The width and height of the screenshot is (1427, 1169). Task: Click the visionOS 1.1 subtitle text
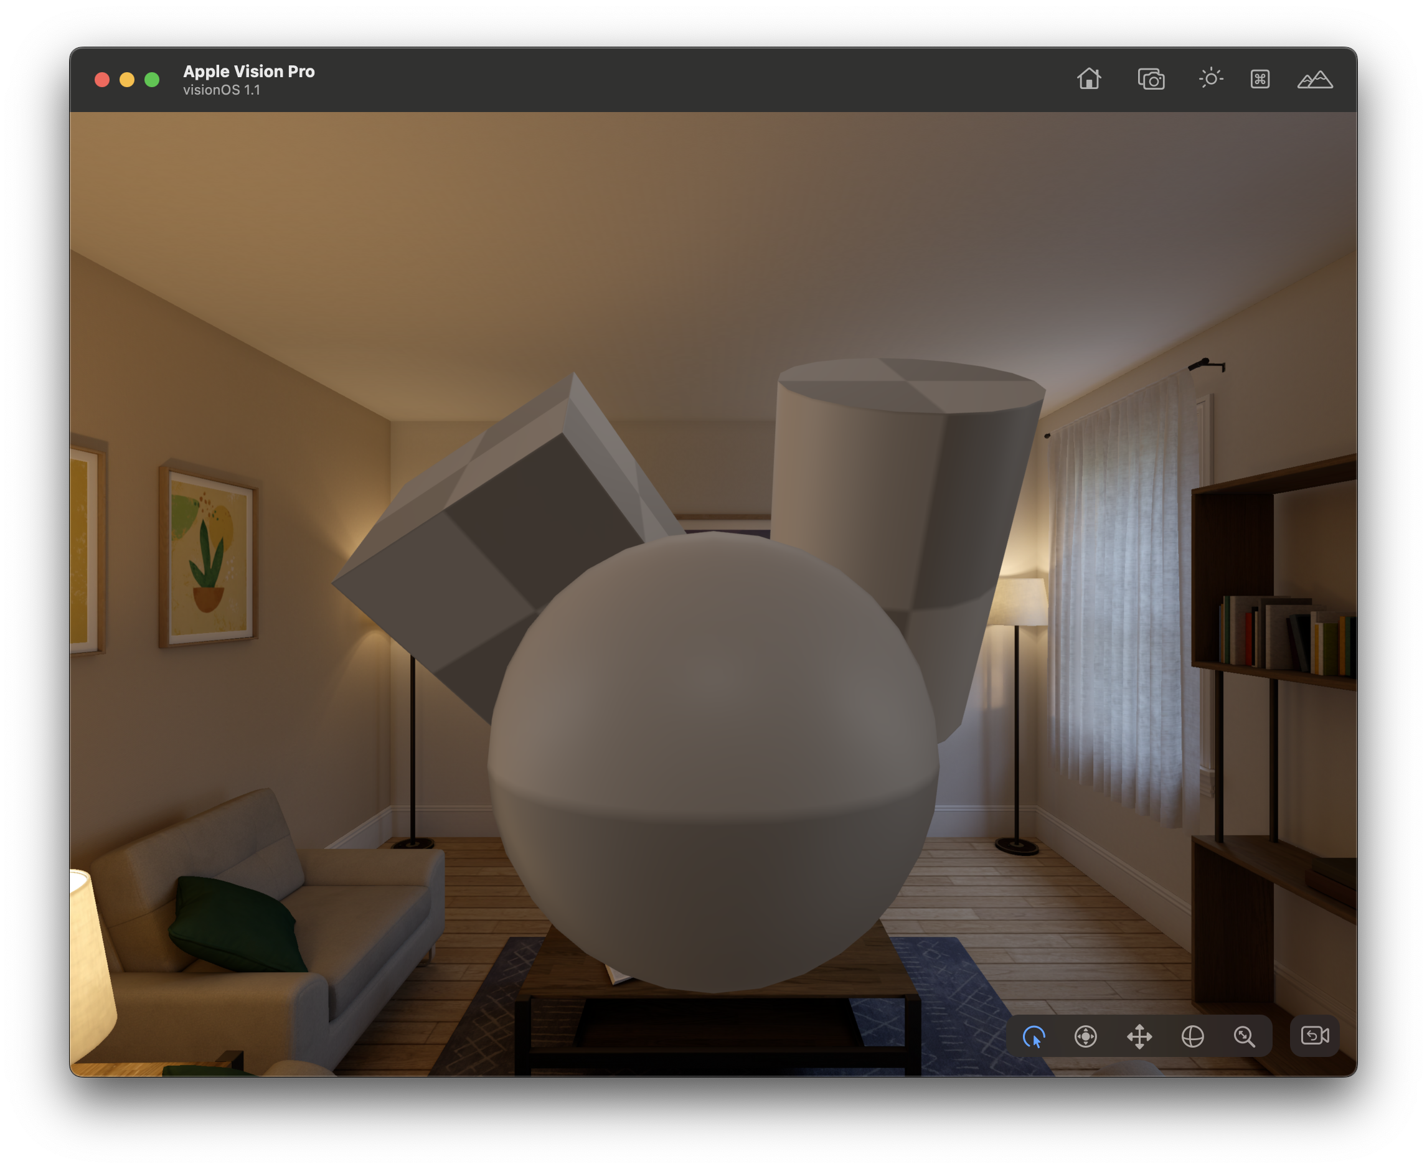pos(221,90)
